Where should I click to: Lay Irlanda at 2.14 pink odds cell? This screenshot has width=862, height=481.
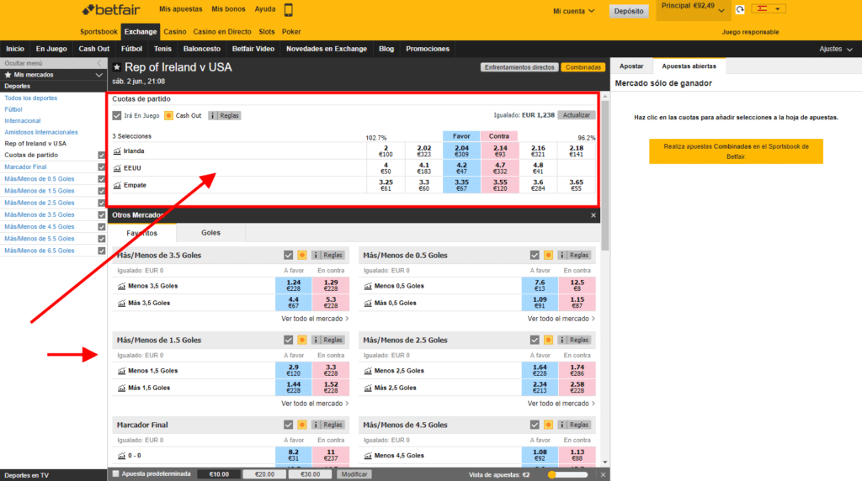pos(500,151)
